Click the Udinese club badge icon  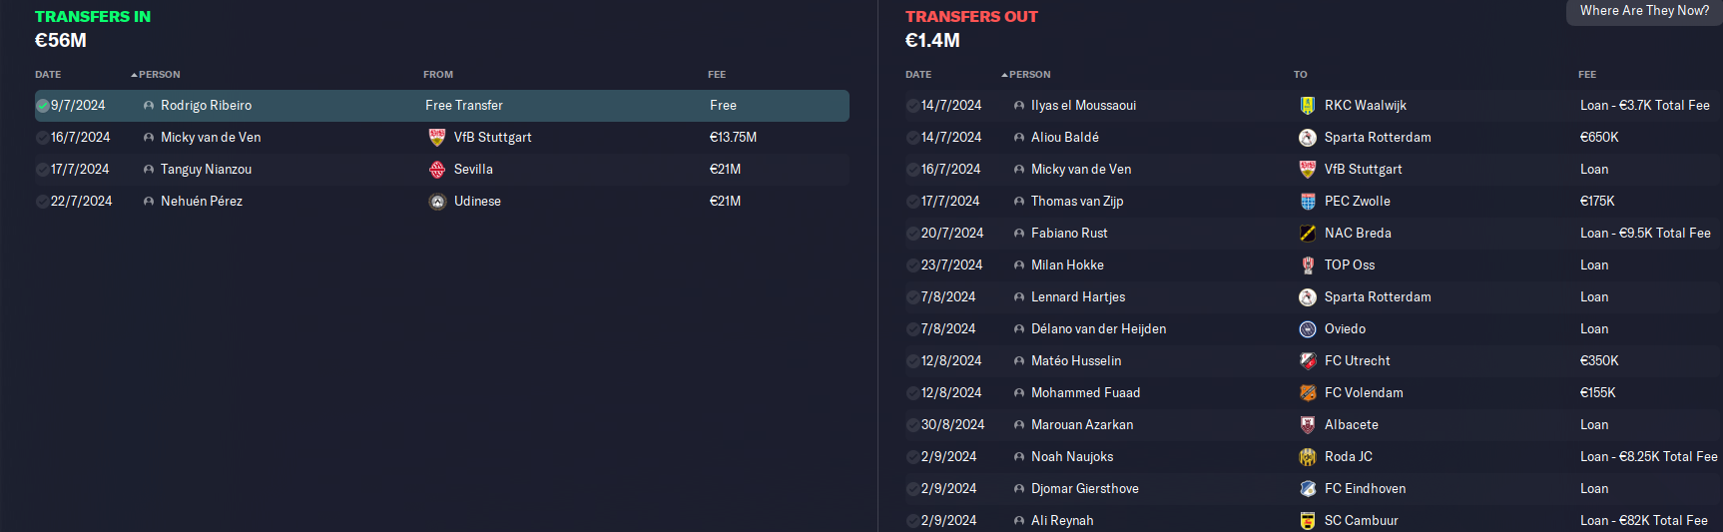pos(436,201)
